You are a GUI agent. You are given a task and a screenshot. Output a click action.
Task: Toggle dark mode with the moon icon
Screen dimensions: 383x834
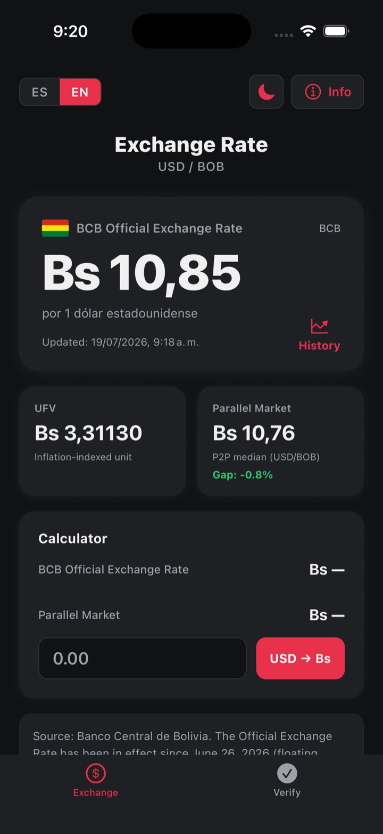click(x=267, y=92)
